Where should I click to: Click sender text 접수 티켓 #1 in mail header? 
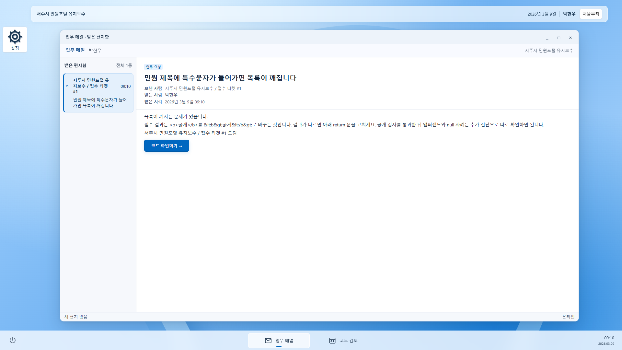[203, 88]
